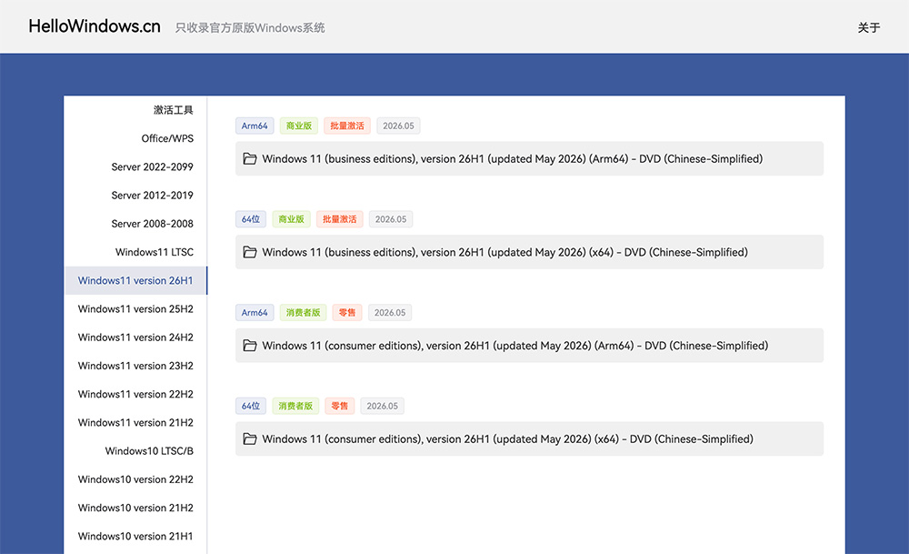Click 2026.05 tag above consumer x64 entry

tap(382, 406)
